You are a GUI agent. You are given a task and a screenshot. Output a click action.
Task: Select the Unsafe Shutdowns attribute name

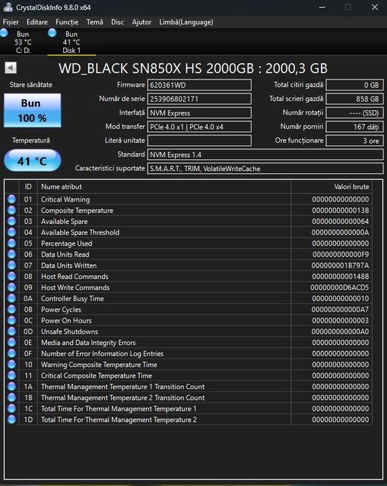(69, 332)
